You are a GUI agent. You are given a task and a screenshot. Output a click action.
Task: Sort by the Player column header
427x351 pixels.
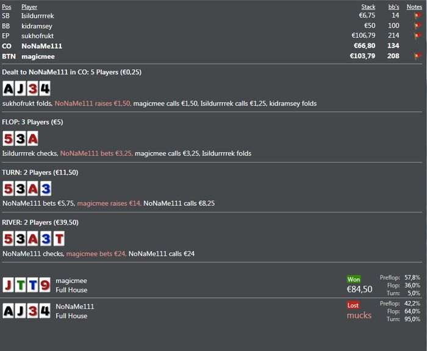pos(29,7)
